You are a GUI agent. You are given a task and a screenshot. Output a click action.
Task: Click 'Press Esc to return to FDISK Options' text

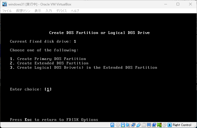click(x=54, y=120)
